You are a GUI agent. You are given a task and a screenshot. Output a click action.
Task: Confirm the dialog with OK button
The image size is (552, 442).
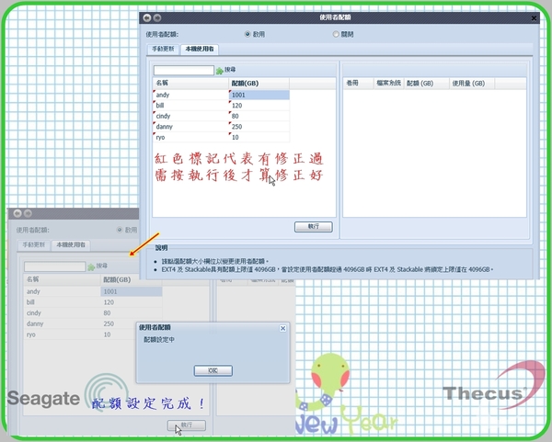coord(213,370)
